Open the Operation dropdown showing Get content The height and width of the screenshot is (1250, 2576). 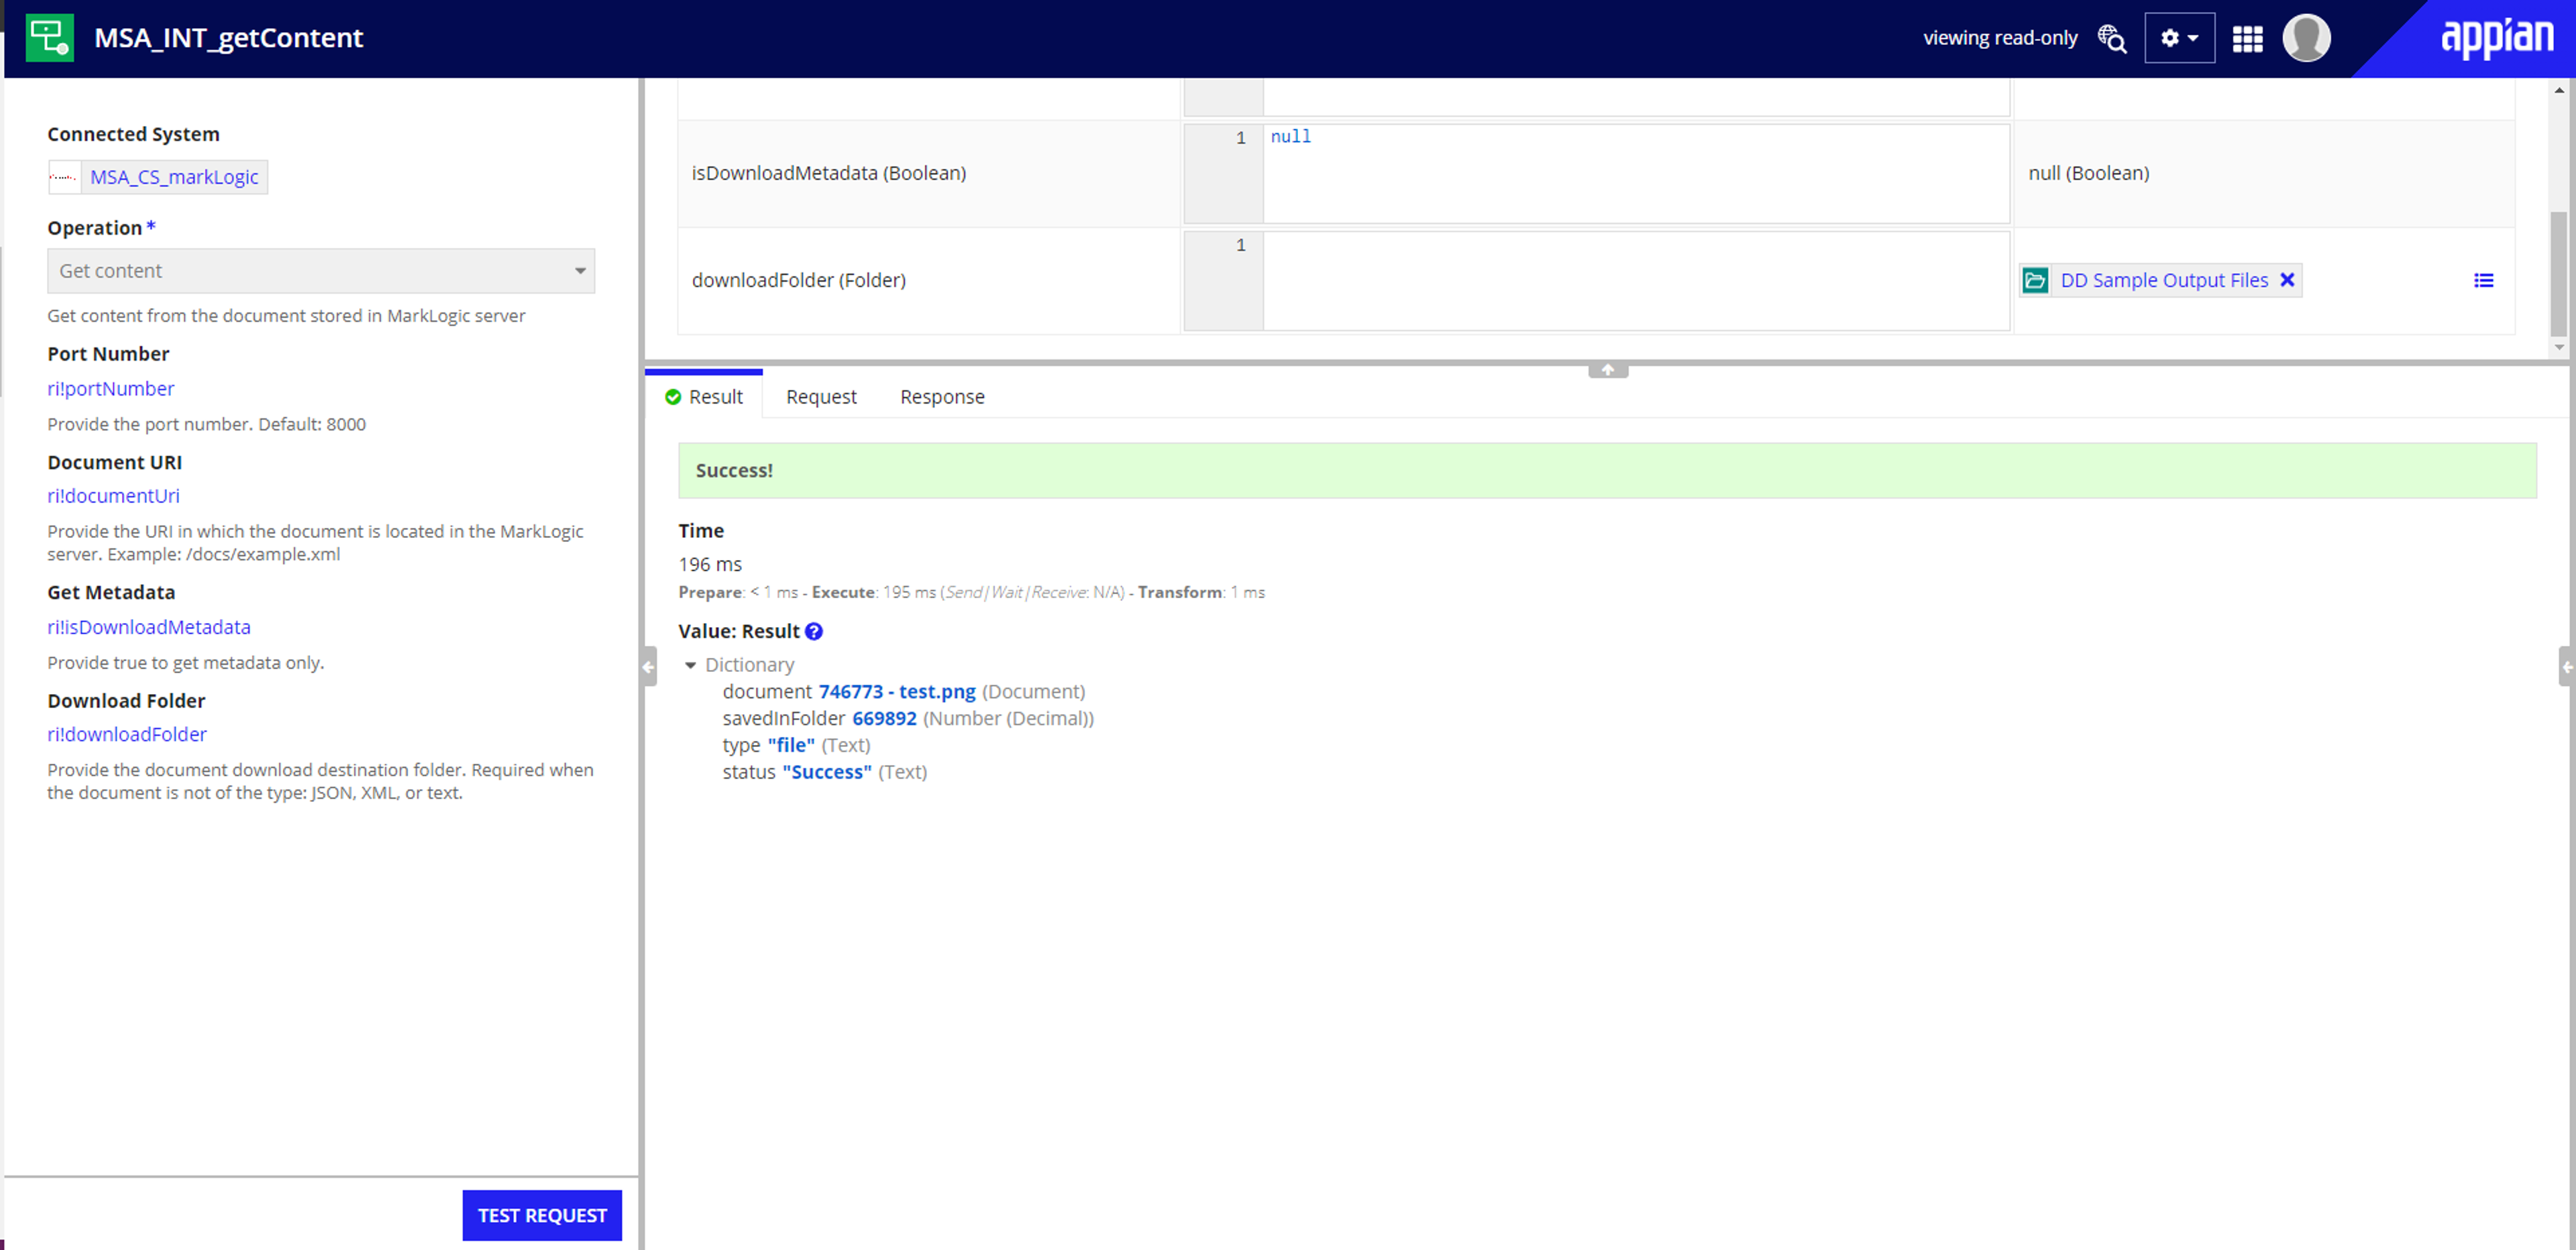tap(321, 271)
